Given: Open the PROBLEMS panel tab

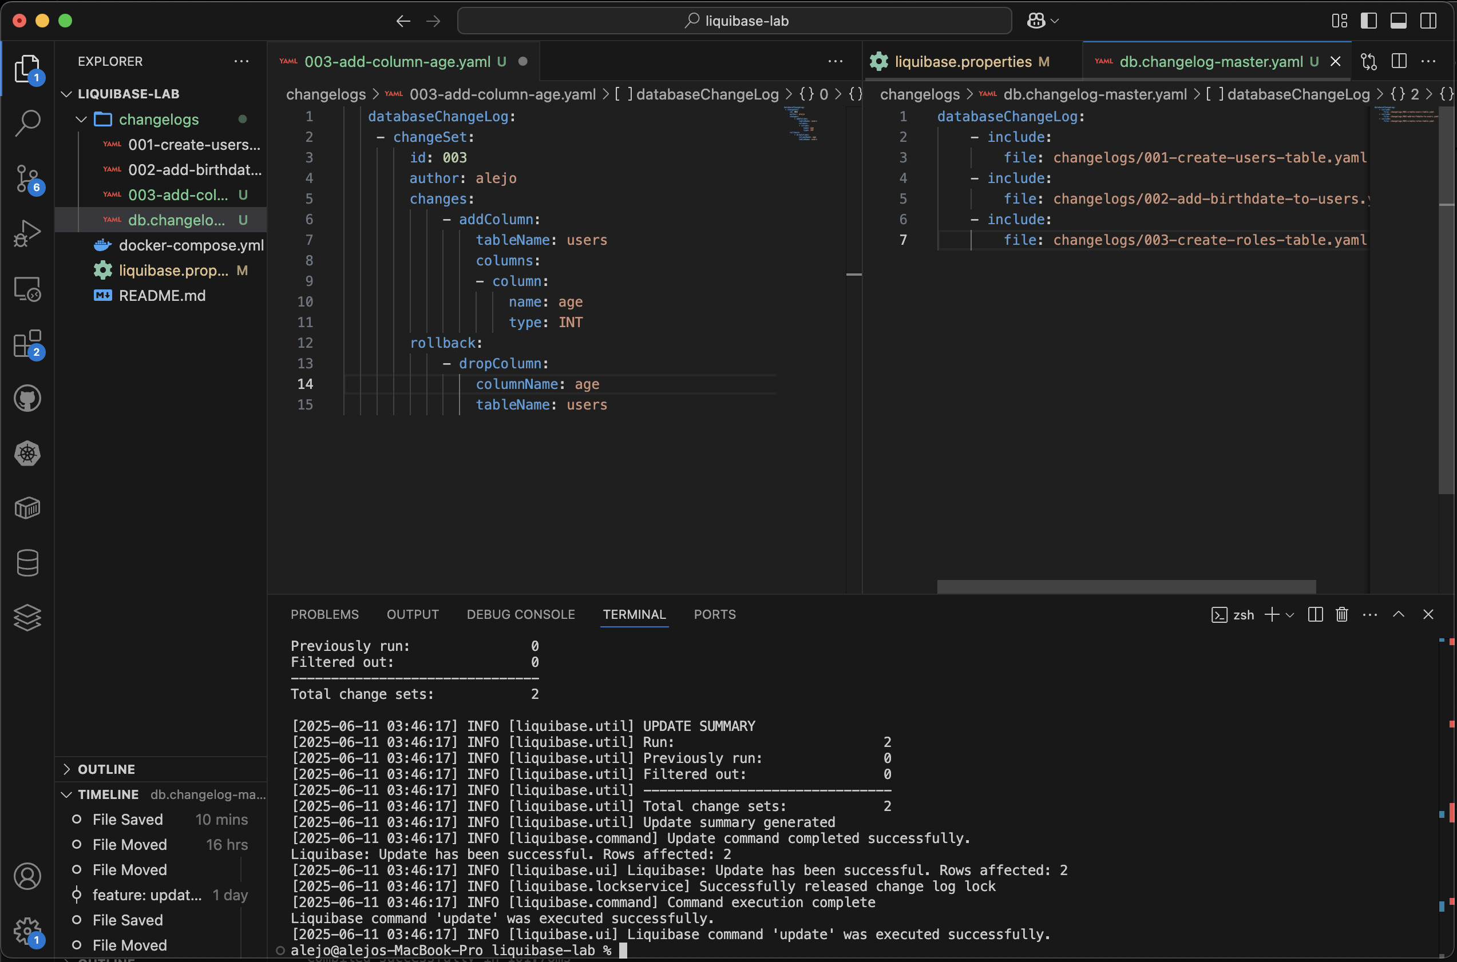Looking at the screenshot, I should click(x=324, y=614).
